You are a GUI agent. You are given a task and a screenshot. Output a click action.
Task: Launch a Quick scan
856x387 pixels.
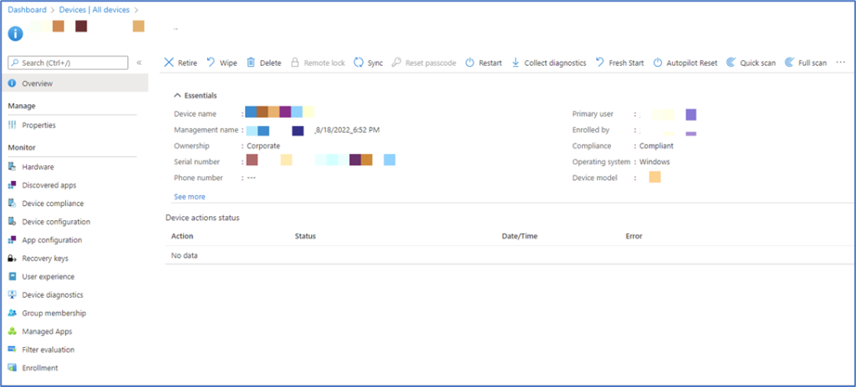[751, 63]
